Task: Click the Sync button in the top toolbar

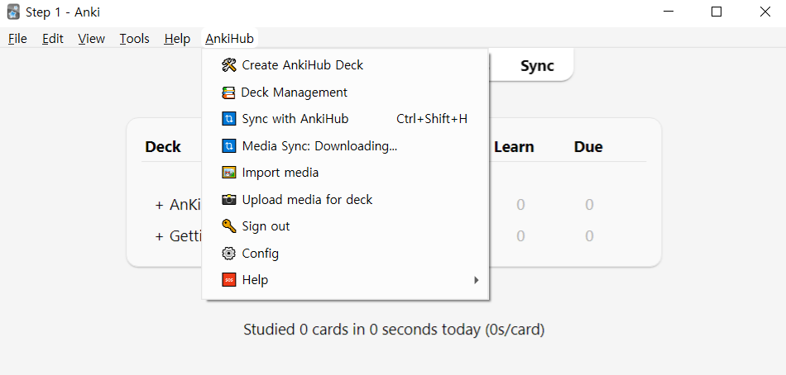Action: click(x=537, y=65)
